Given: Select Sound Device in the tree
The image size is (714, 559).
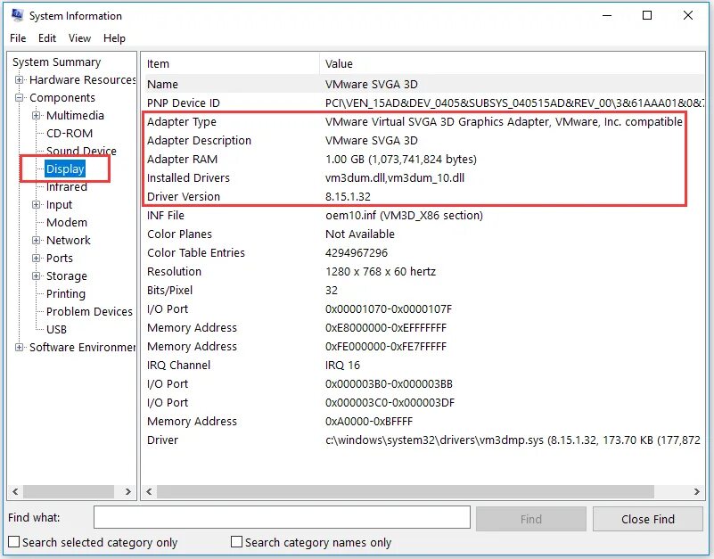Looking at the screenshot, I should [x=81, y=151].
